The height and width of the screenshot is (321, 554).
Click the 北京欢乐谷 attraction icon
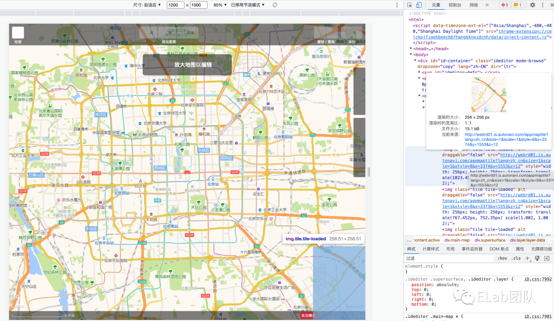(x=271, y=219)
